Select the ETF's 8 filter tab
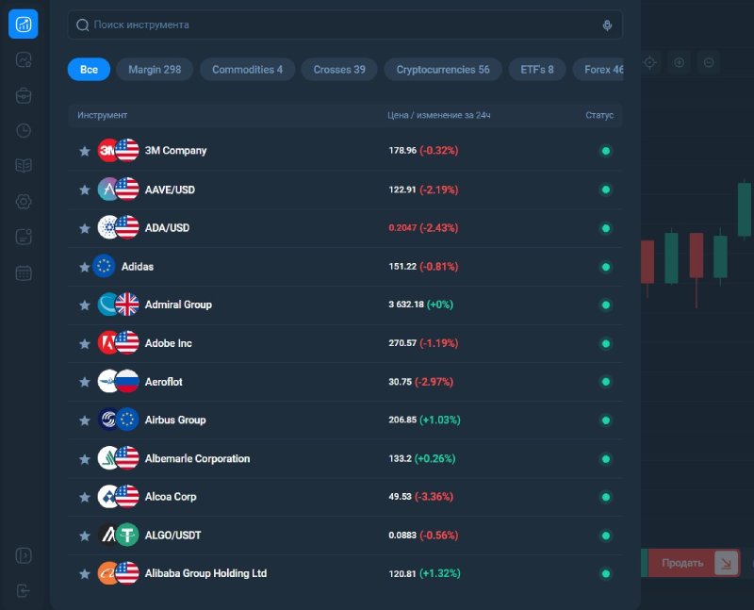754x610 pixels. (537, 69)
